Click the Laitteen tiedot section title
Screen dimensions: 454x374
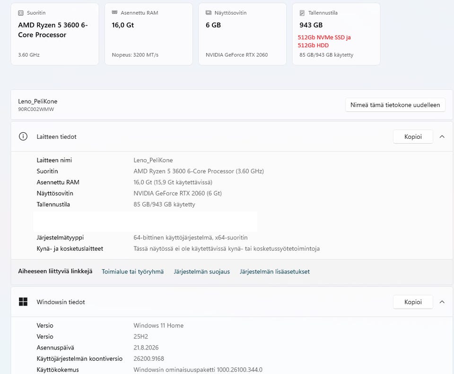tap(56, 136)
